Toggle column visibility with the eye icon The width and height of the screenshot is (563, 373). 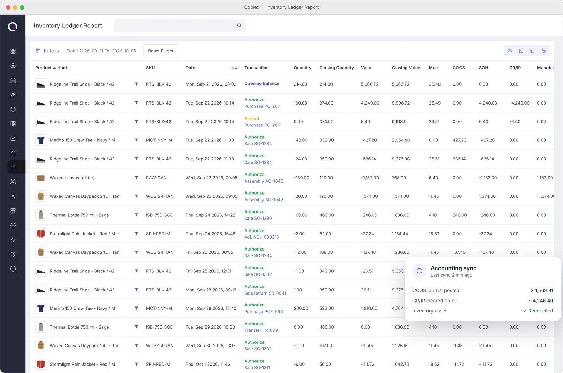tap(510, 51)
